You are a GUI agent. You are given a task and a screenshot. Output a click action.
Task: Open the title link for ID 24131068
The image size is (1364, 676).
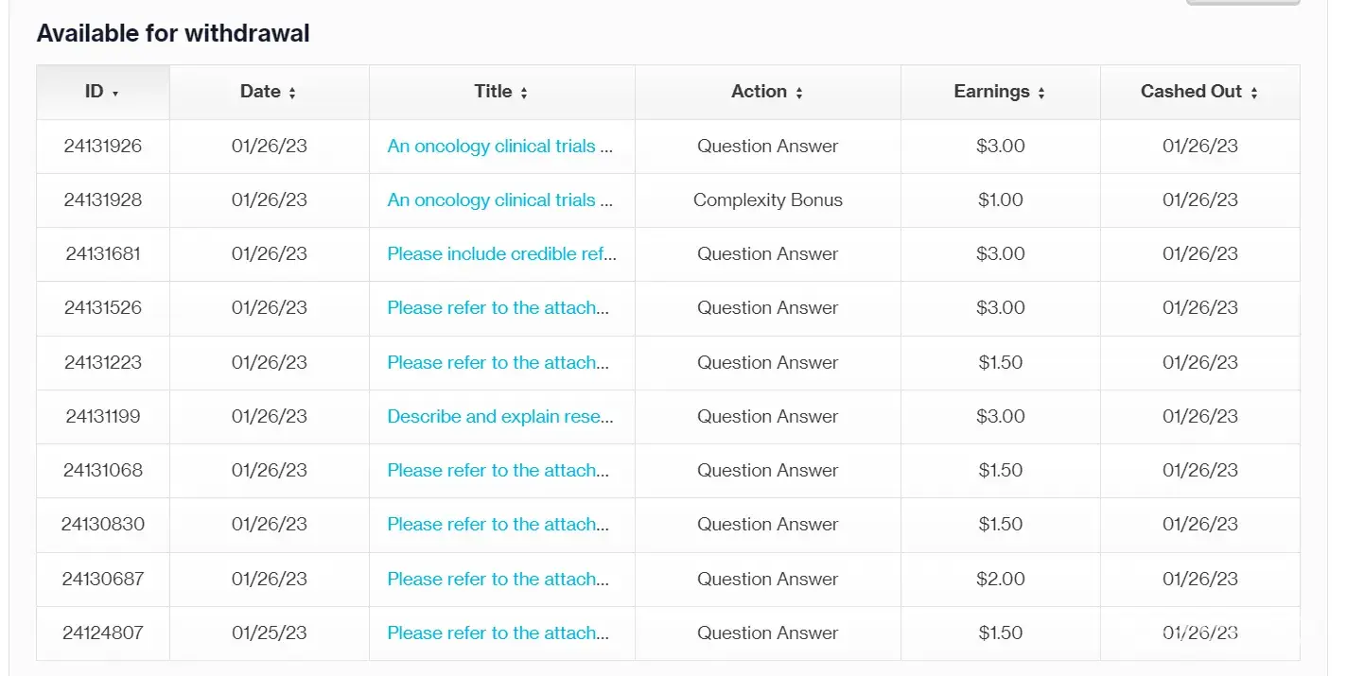pos(498,471)
